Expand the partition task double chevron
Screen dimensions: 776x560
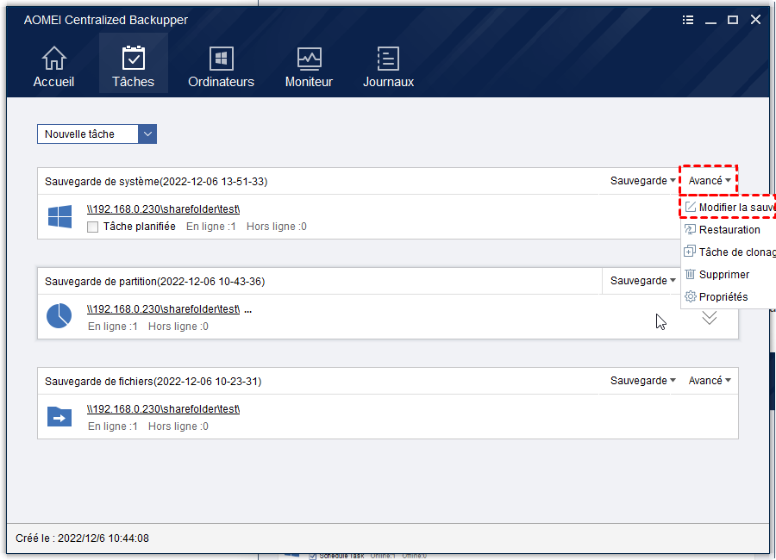(710, 318)
